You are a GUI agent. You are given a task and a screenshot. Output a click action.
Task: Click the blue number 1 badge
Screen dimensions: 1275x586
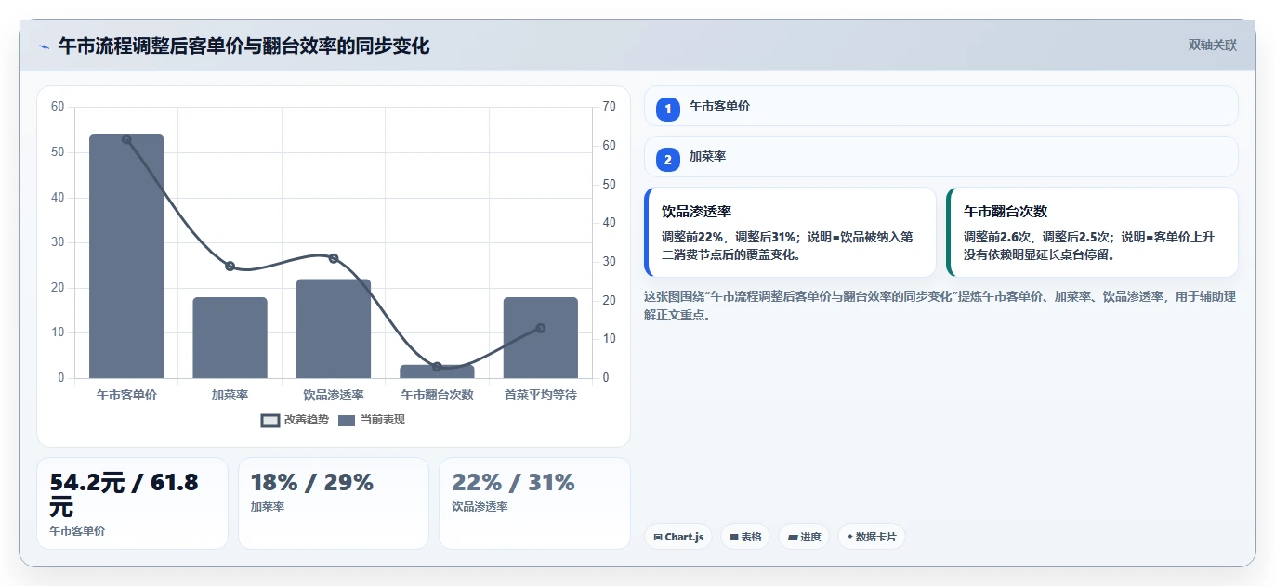pyautogui.click(x=668, y=110)
